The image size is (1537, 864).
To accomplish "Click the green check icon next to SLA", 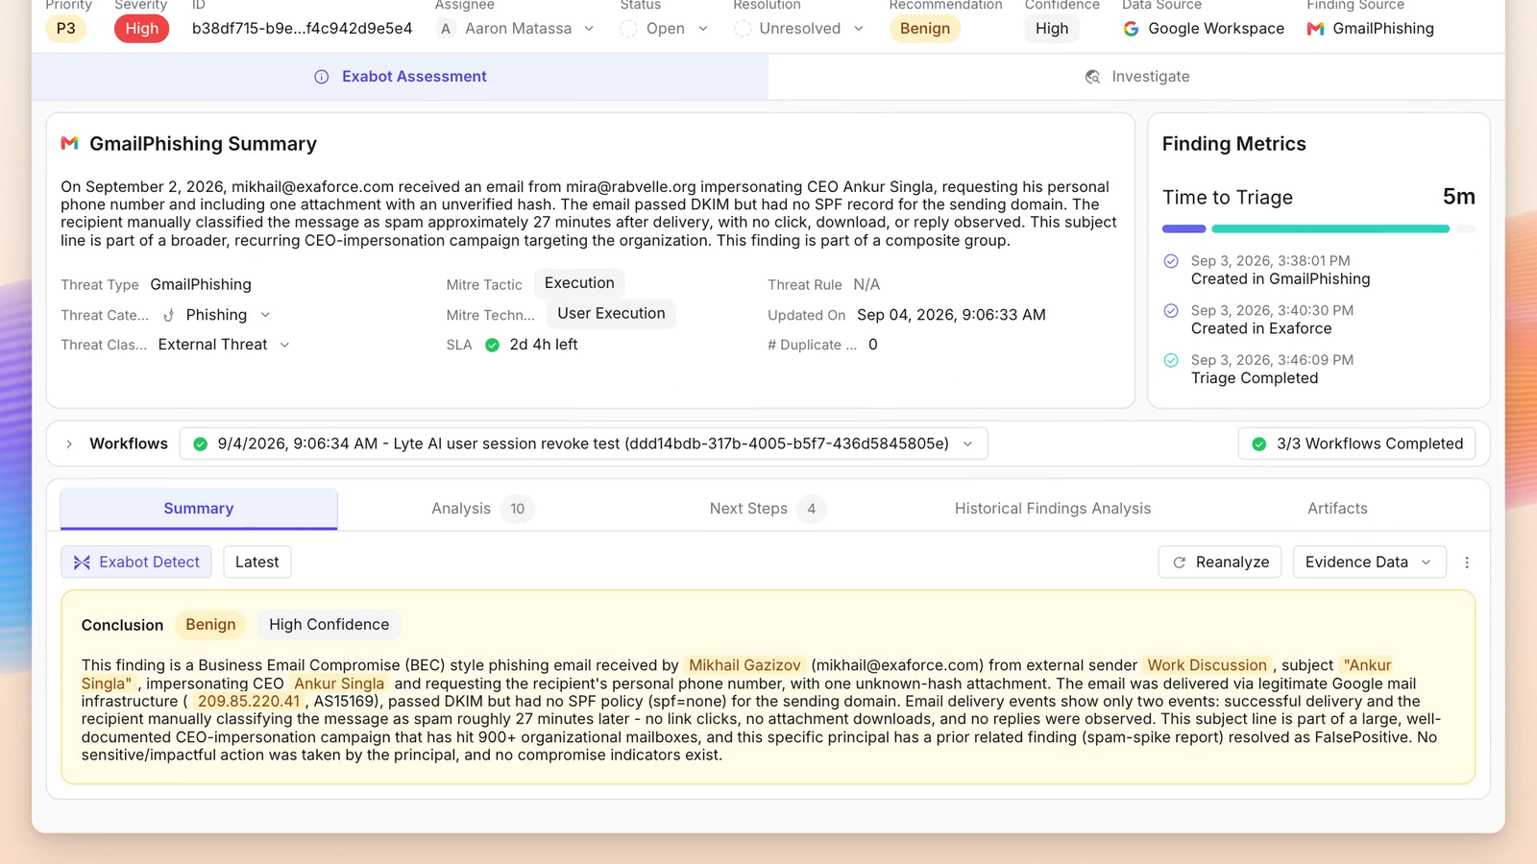I will click(x=492, y=345).
